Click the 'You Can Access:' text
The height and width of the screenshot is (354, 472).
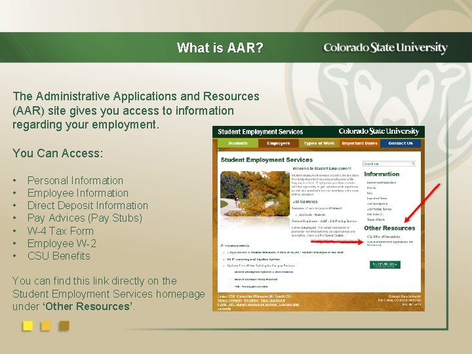[x=58, y=153]
